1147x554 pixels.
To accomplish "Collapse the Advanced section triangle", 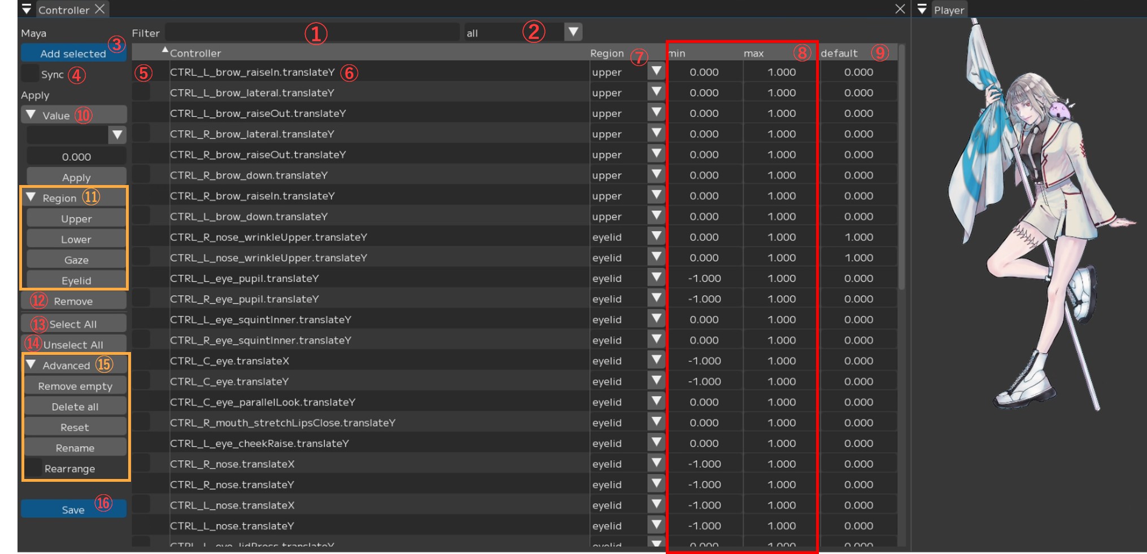I will (x=31, y=365).
